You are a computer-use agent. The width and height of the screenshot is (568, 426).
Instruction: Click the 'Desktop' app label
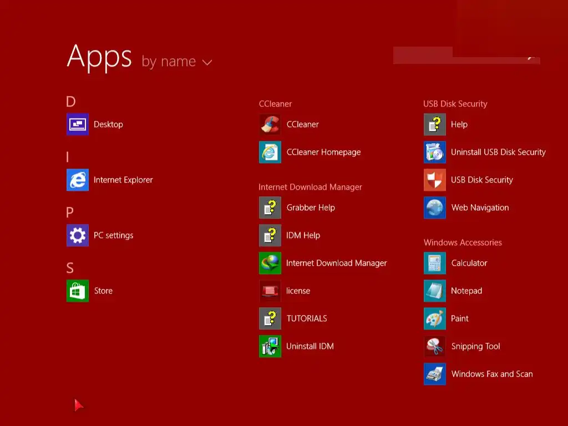tap(108, 125)
